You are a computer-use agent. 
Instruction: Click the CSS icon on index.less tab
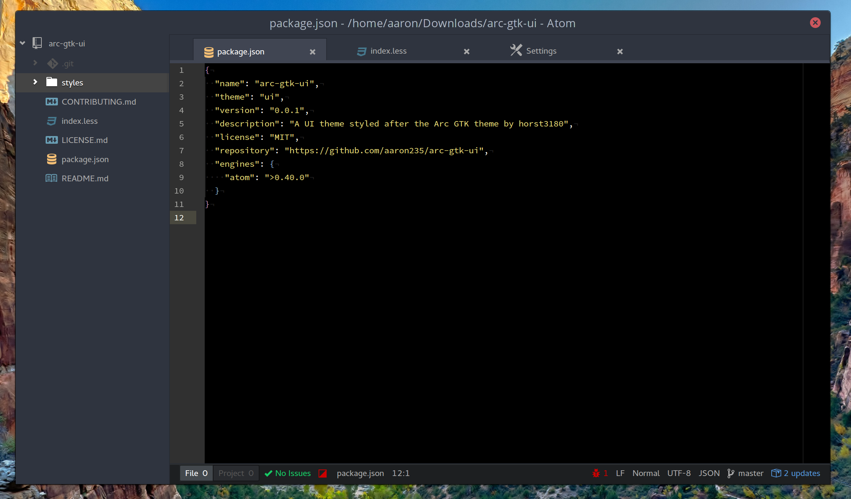362,51
